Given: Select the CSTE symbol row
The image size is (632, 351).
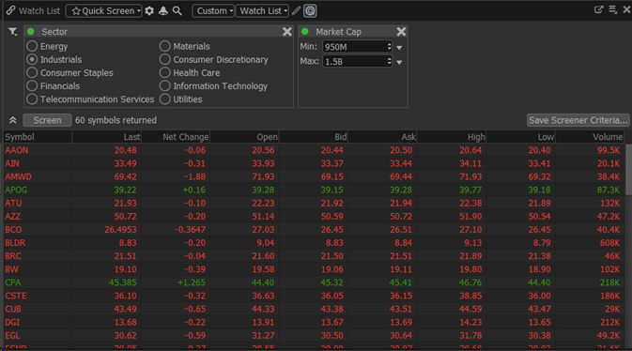Looking at the screenshot, I should (315, 296).
